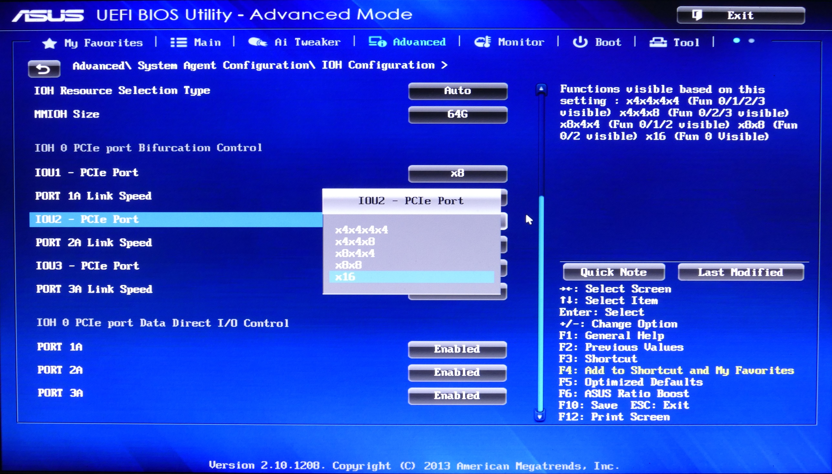Click F10: Save hint
832x474 pixels.
588,405
